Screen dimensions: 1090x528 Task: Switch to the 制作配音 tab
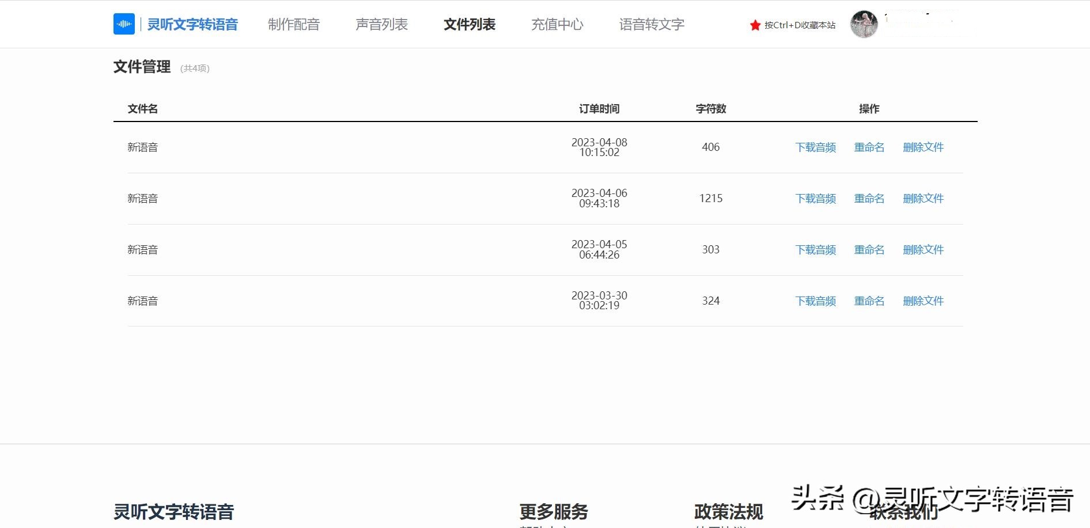pos(294,25)
